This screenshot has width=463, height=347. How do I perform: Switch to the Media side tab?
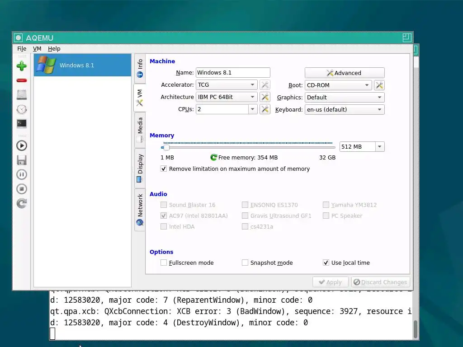coord(140,130)
